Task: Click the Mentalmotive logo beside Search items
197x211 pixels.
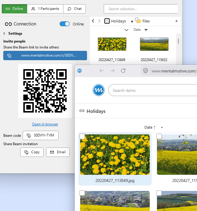Action: tap(99, 90)
